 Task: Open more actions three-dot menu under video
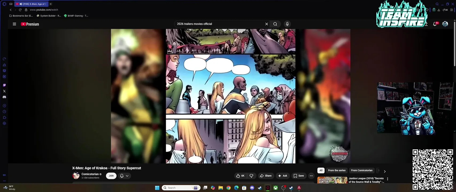311,176
